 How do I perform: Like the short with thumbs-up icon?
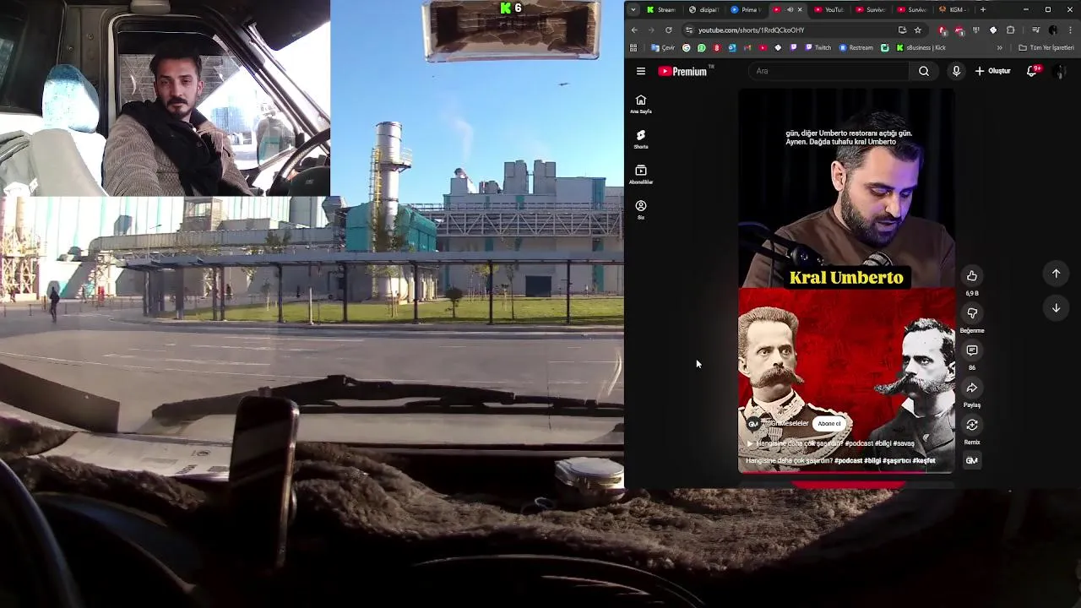pyautogui.click(x=972, y=276)
